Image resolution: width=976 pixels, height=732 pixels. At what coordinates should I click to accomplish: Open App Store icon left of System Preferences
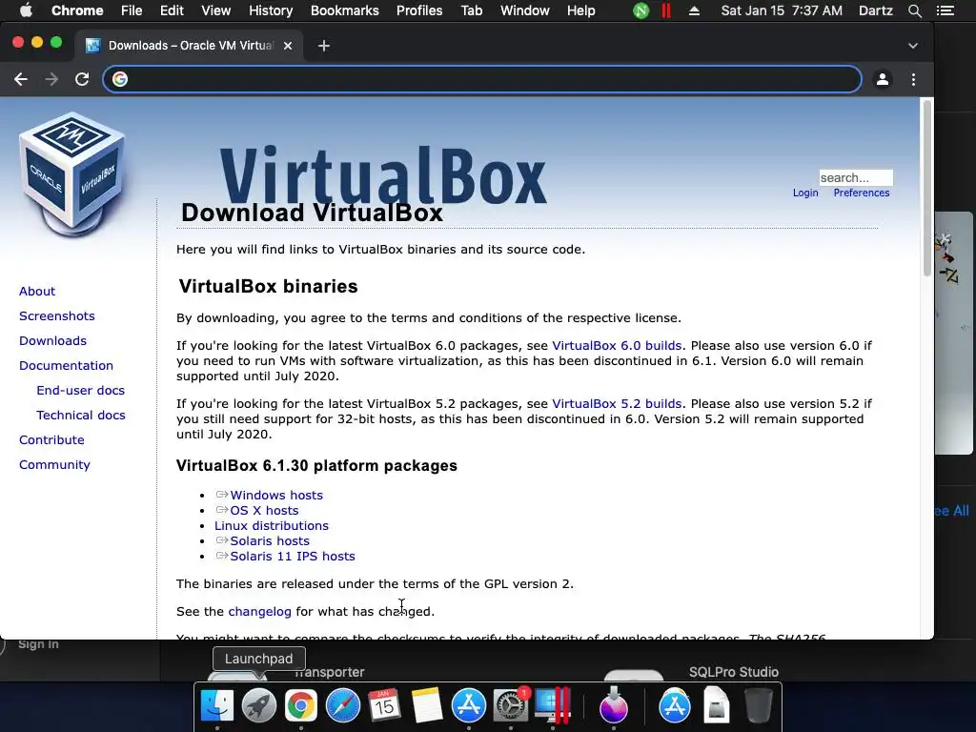click(x=468, y=706)
